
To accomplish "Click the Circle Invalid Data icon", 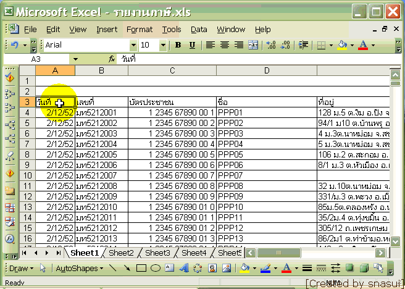I will [x=10, y=207].
